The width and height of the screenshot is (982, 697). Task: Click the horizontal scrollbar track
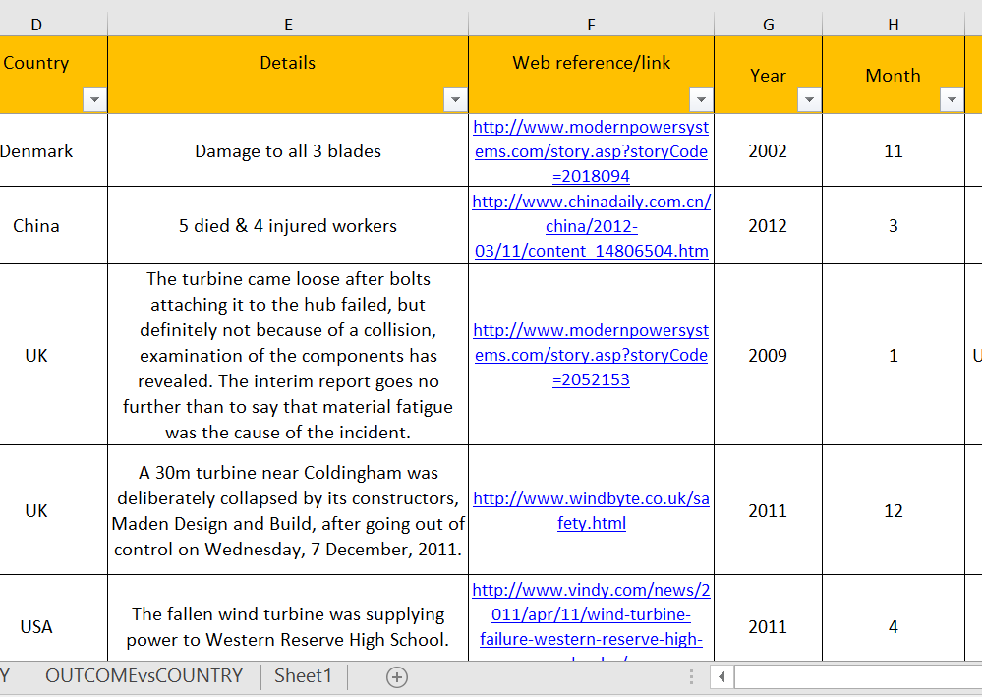[x=858, y=677]
